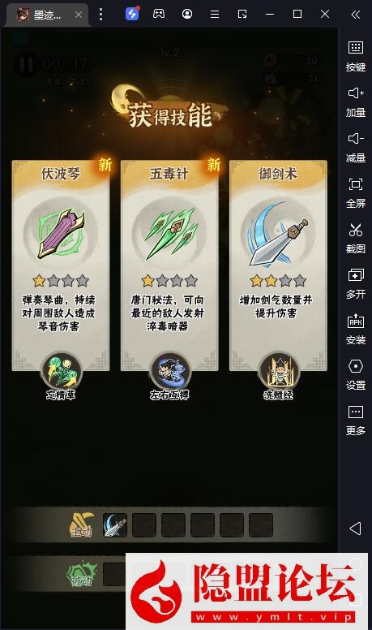Click the 洗髓经 passive icon

pyautogui.click(x=279, y=372)
